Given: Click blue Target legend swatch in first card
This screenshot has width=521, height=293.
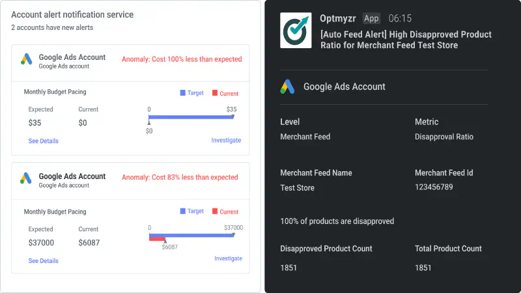Looking at the screenshot, I should pyautogui.click(x=183, y=93).
